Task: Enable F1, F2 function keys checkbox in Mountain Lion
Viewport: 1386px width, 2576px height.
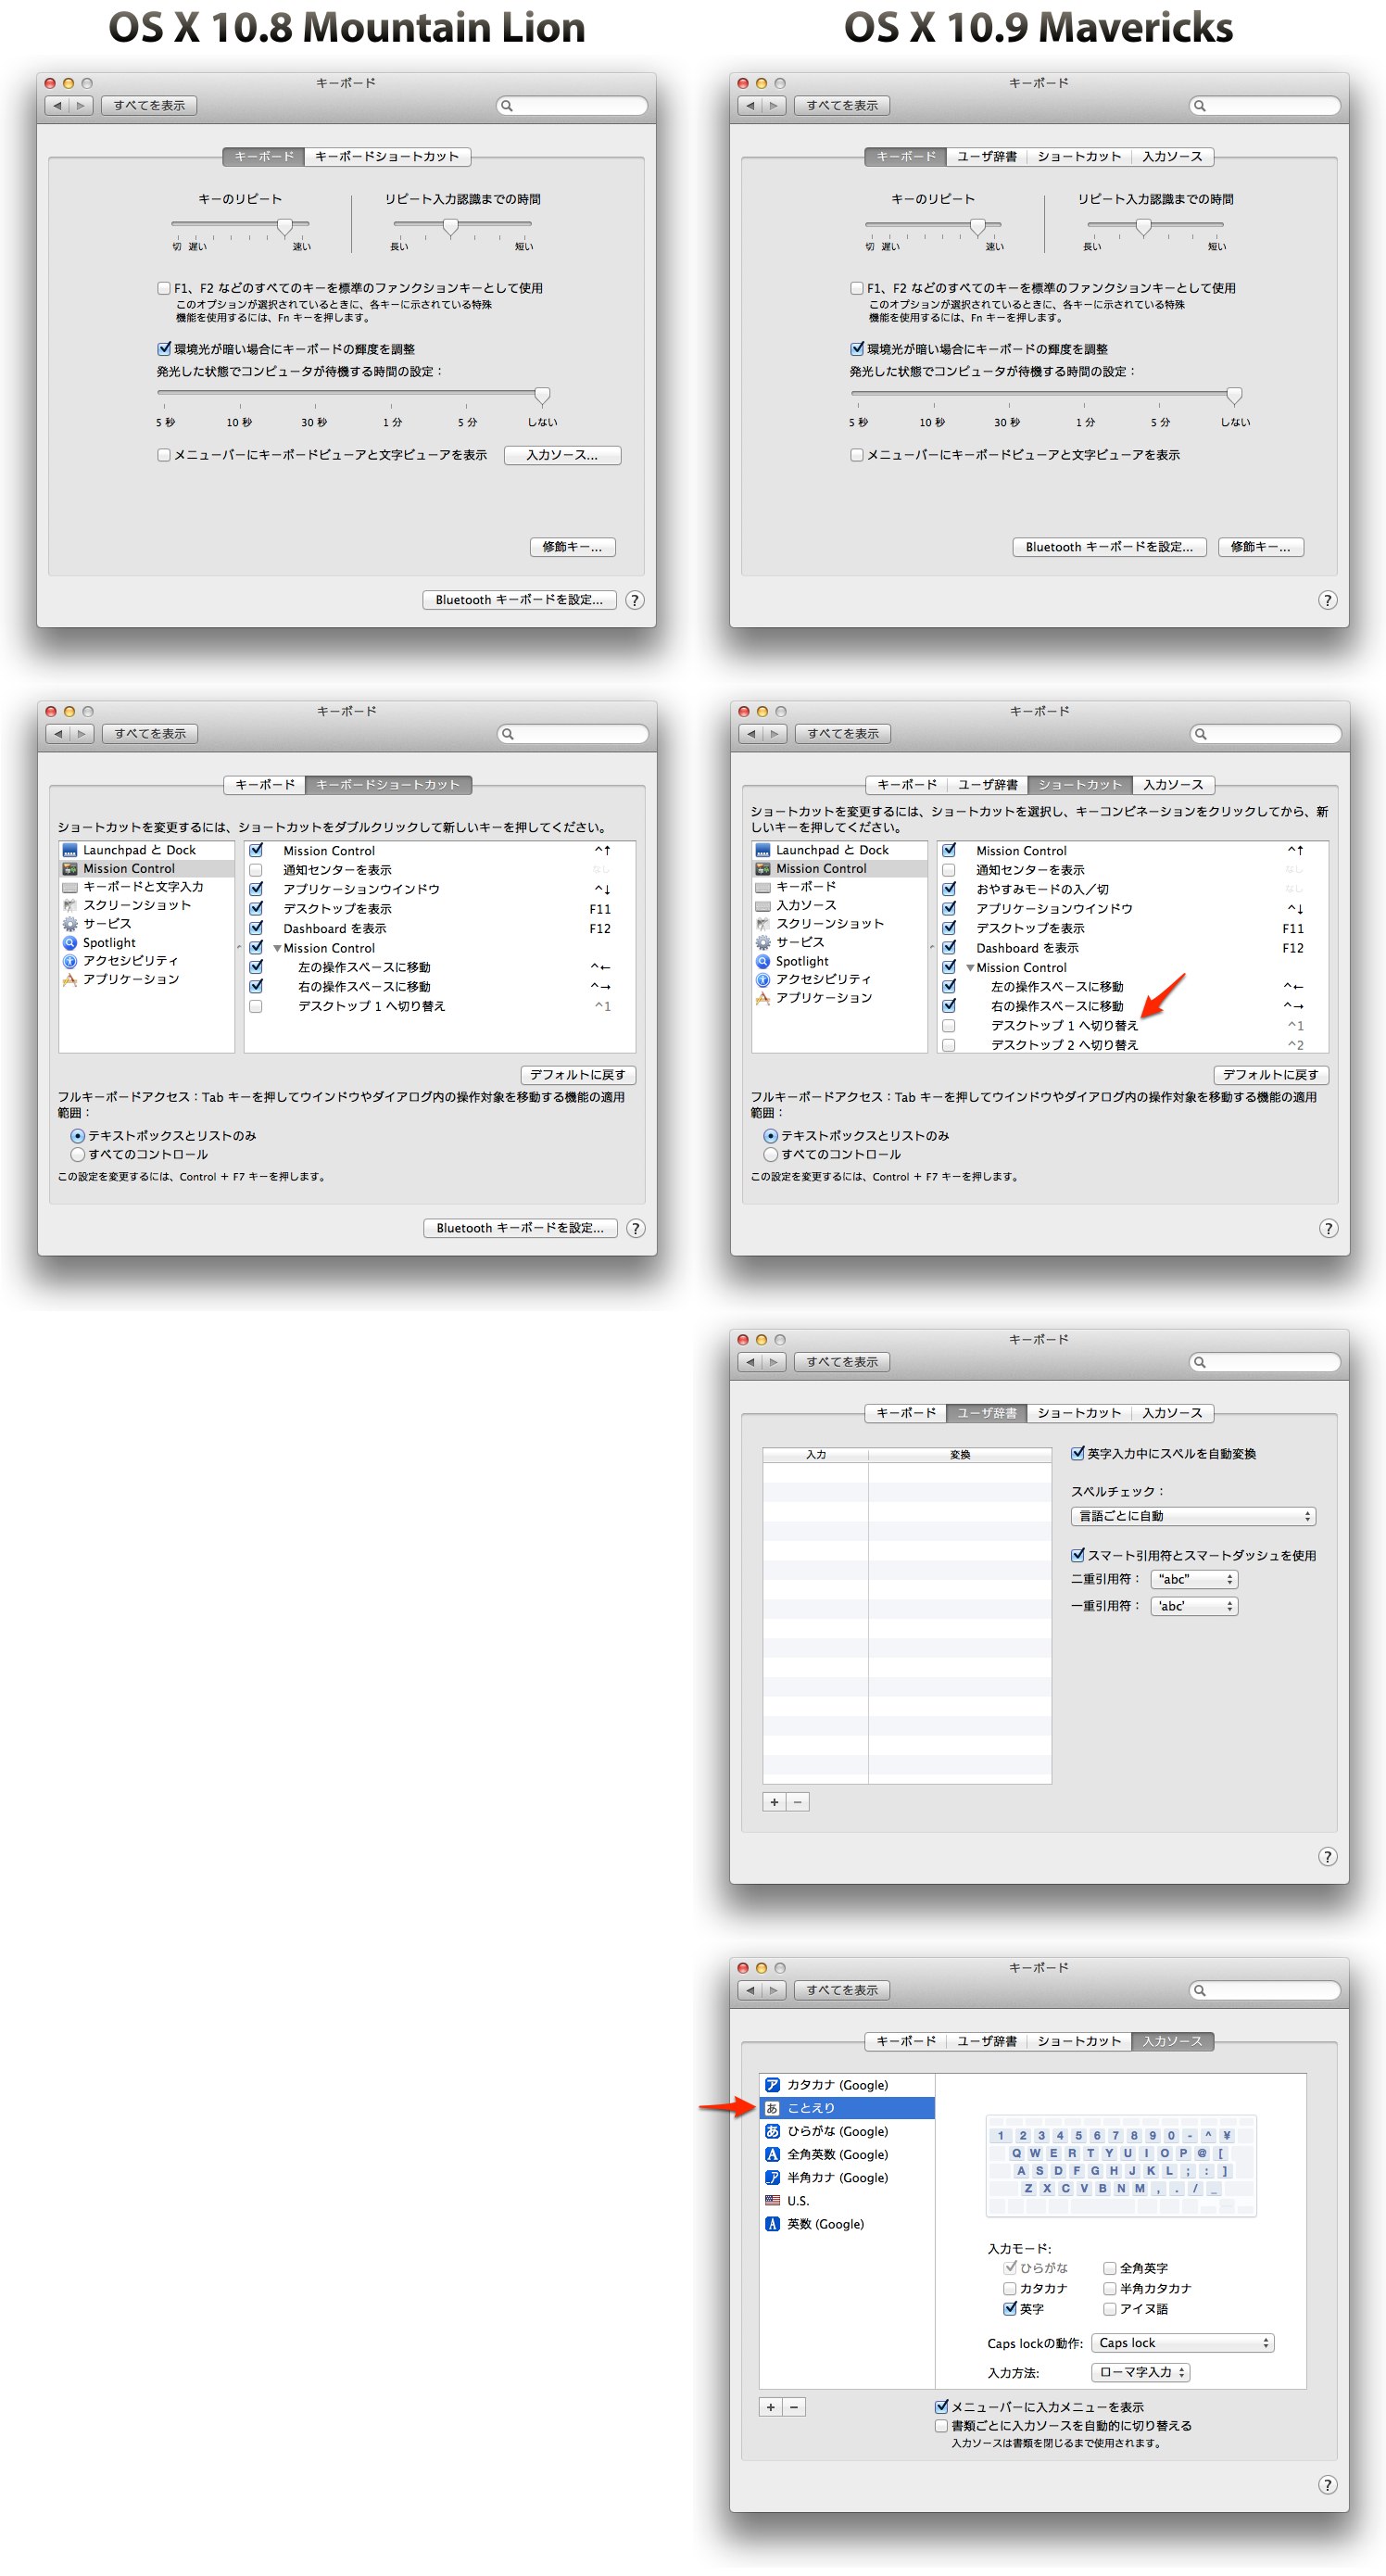Action: [164, 288]
